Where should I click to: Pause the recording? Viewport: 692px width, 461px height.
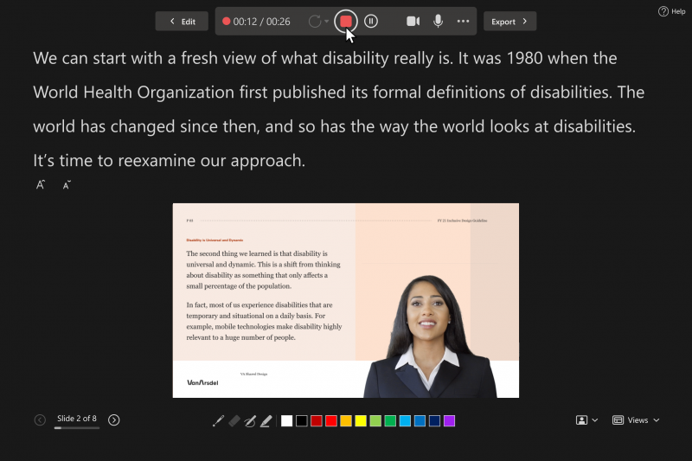371,22
